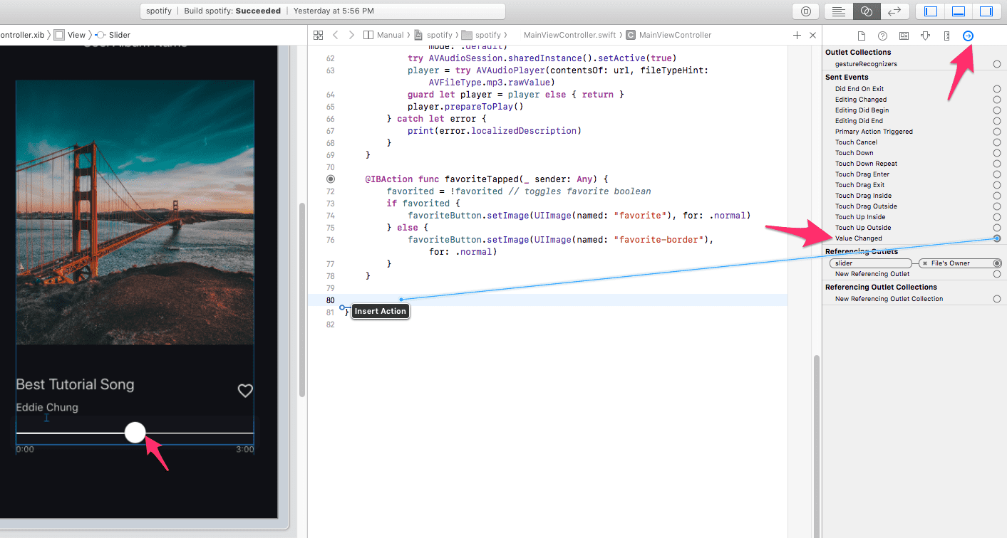This screenshot has width=1007, height=538.
Task: Open the MainViewController class breadcrumb
Action: (669, 35)
